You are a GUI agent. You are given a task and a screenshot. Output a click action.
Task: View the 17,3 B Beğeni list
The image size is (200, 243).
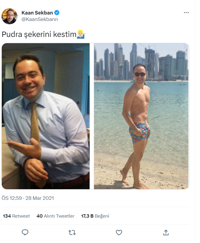coord(95,216)
